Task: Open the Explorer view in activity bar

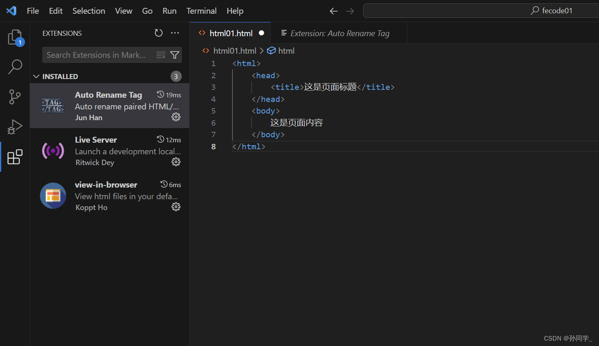Action: pyautogui.click(x=15, y=37)
